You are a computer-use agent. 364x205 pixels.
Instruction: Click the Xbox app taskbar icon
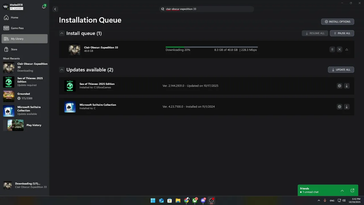click(x=195, y=200)
